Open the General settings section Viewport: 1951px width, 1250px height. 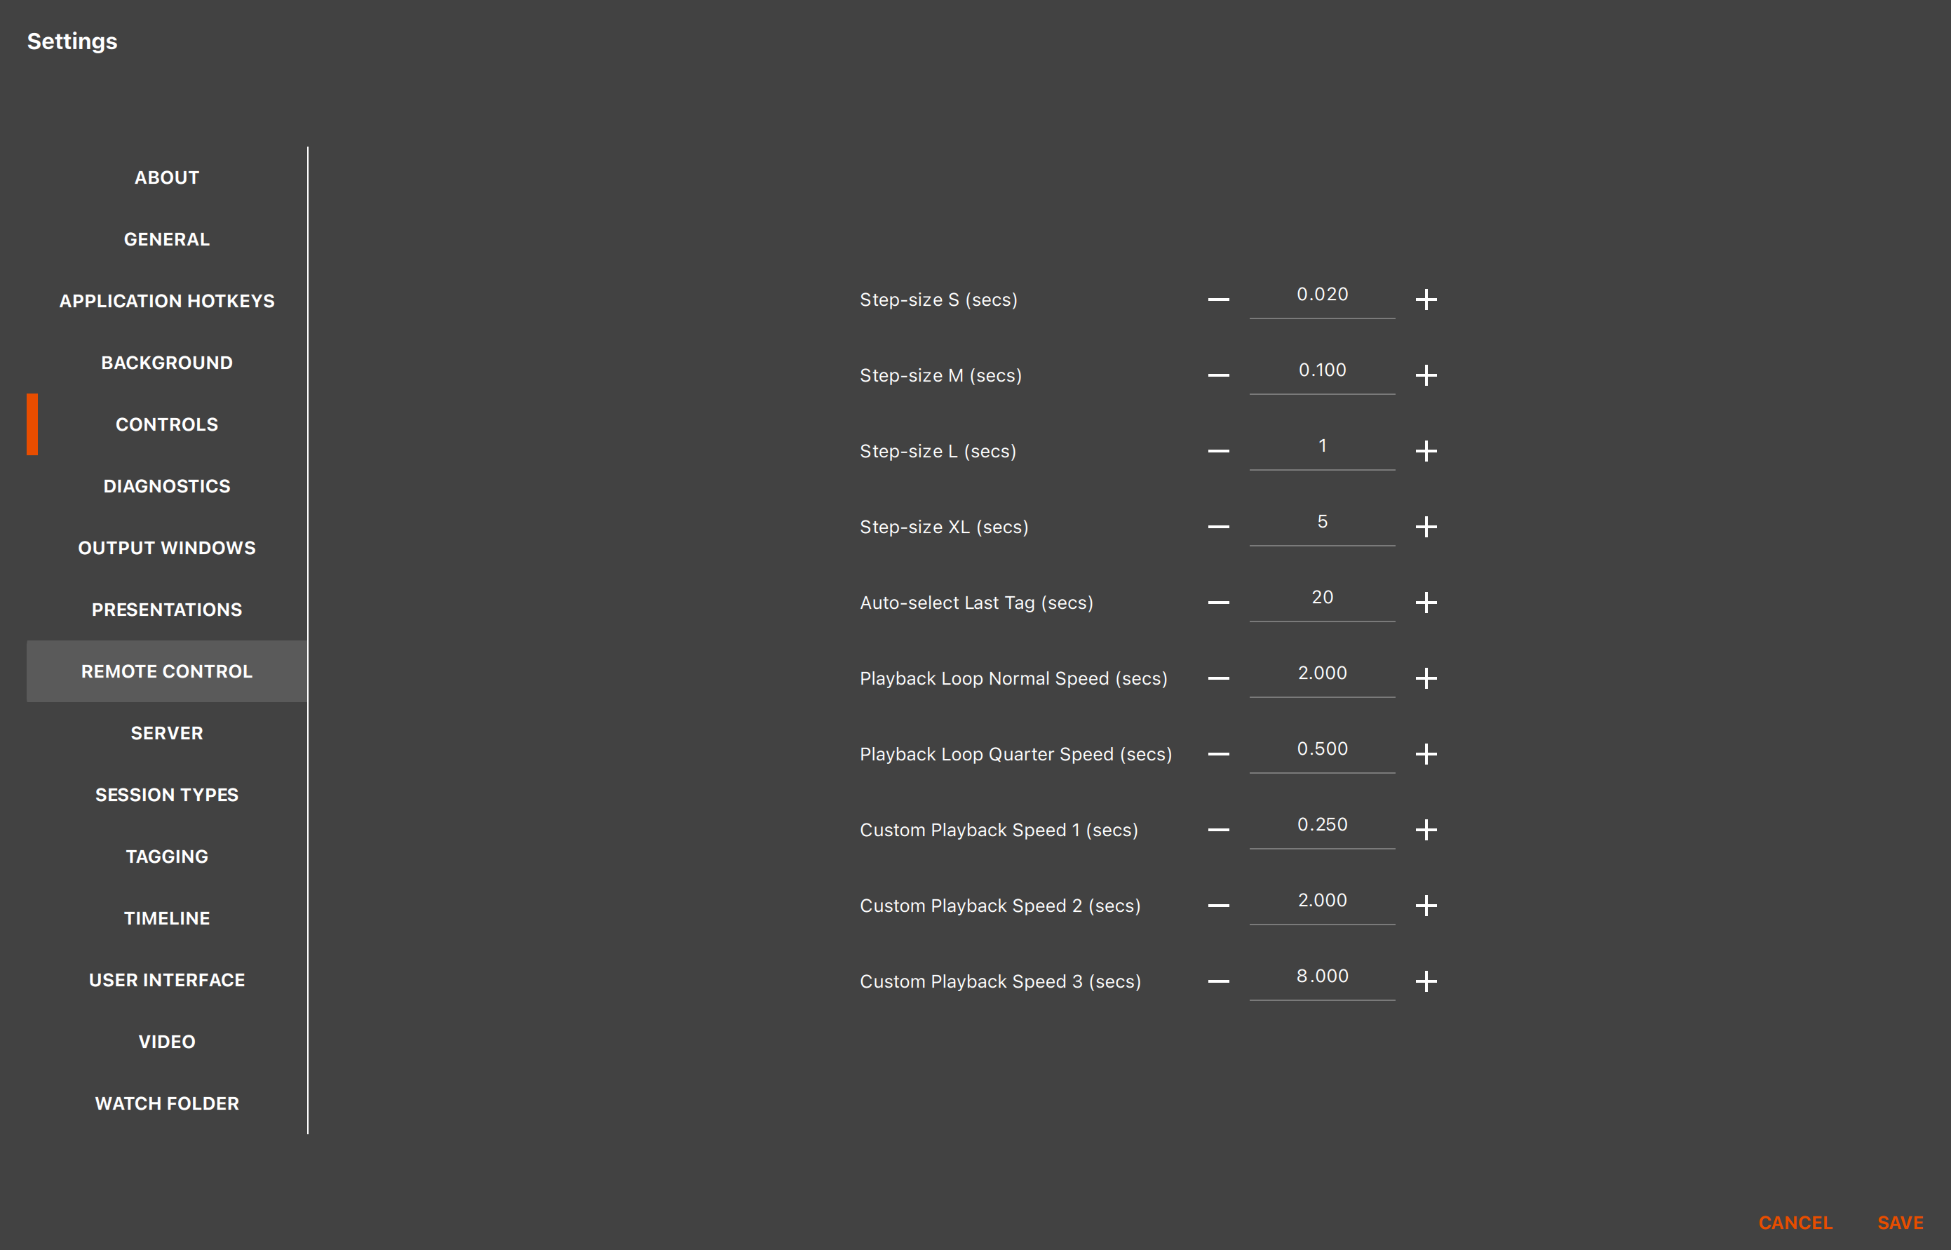[166, 239]
